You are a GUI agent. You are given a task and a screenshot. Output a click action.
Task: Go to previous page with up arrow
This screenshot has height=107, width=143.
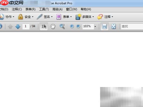click(10, 27)
